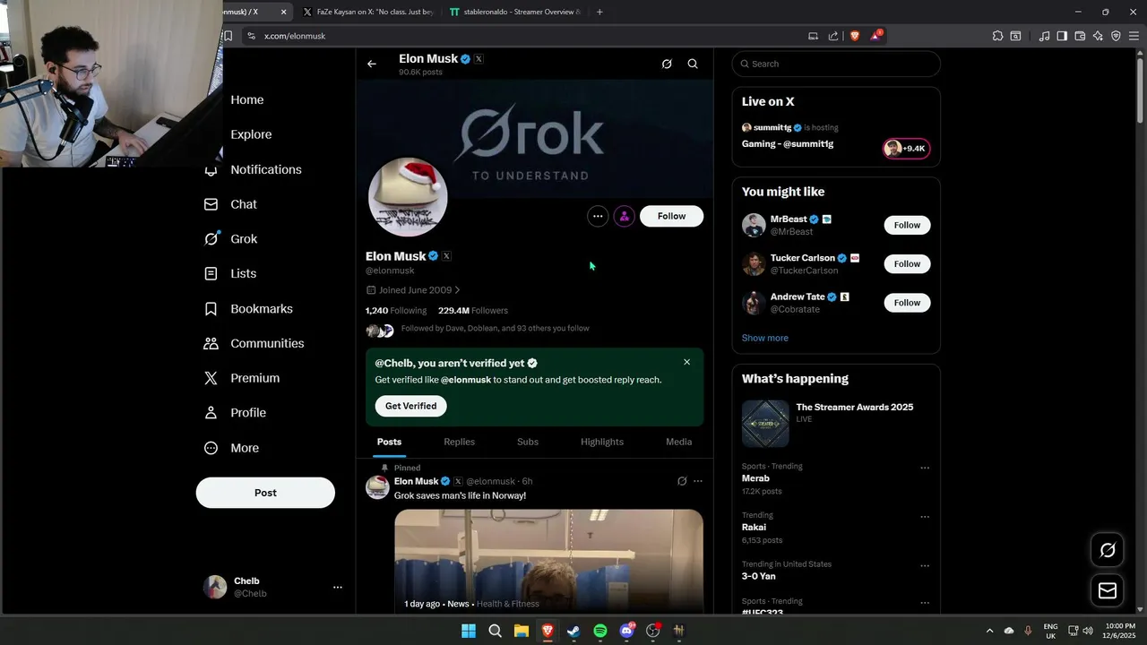Viewport: 1147px width, 645px height.
Task: Click into the X Search field
Action: [836, 64]
